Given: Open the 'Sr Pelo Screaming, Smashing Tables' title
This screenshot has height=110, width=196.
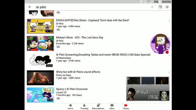Looking at the screenshot, I should [x=103, y=55].
